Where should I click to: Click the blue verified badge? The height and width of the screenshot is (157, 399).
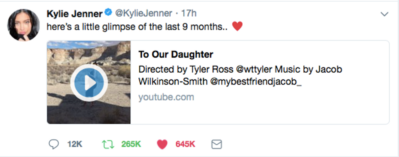(108, 13)
